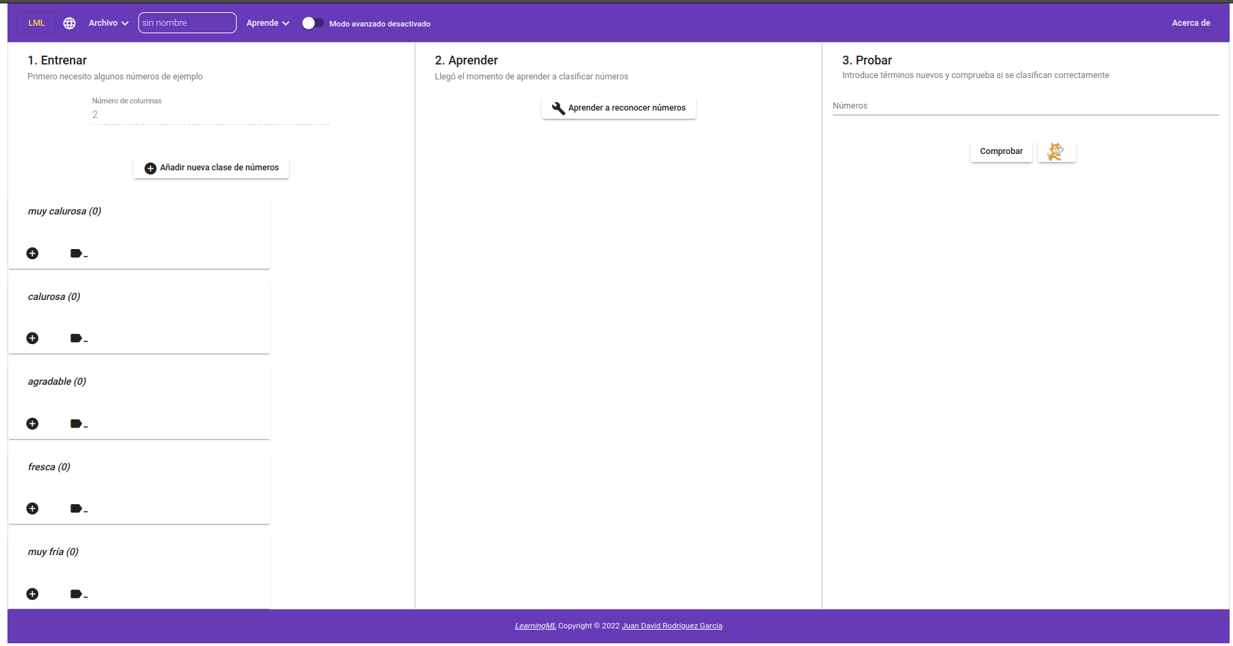Expand the Aprende dropdown menu
Image resolution: width=1233 pixels, height=646 pixels.
click(267, 23)
